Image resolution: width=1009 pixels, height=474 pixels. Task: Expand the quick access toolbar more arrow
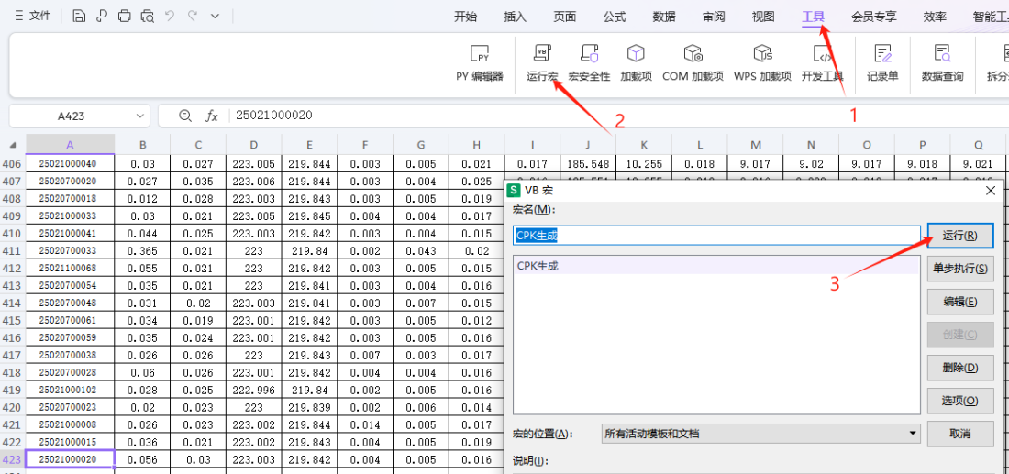215,17
